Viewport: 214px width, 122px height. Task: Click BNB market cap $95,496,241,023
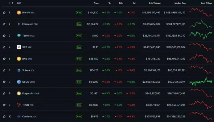pyautogui.click(x=176, y=59)
